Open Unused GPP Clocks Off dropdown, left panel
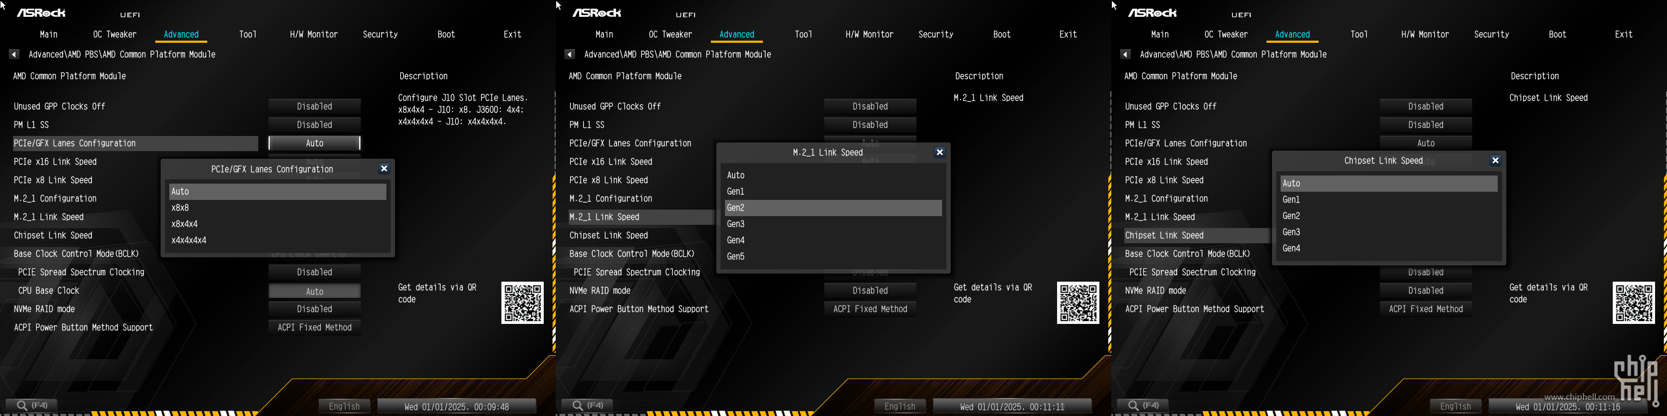The width and height of the screenshot is (1667, 416). click(x=315, y=107)
